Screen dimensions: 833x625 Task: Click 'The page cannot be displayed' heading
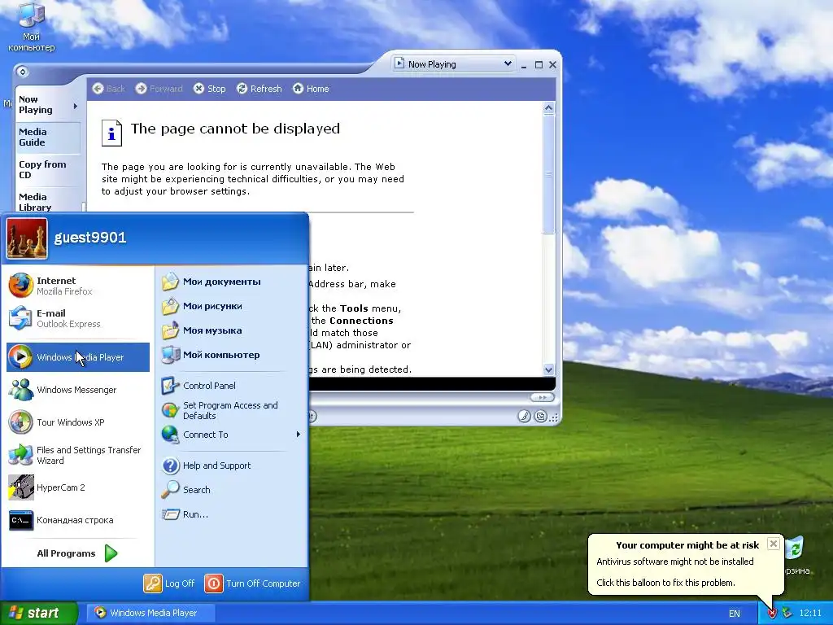(235, 129)
